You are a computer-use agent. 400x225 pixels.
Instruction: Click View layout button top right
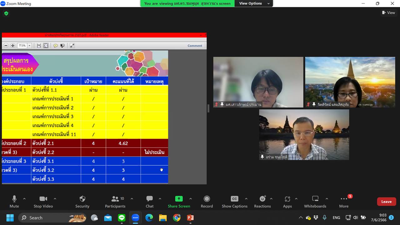tap(388, 13)
